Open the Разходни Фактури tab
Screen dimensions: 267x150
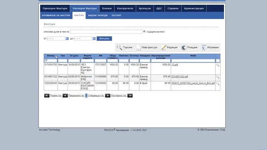85,8
